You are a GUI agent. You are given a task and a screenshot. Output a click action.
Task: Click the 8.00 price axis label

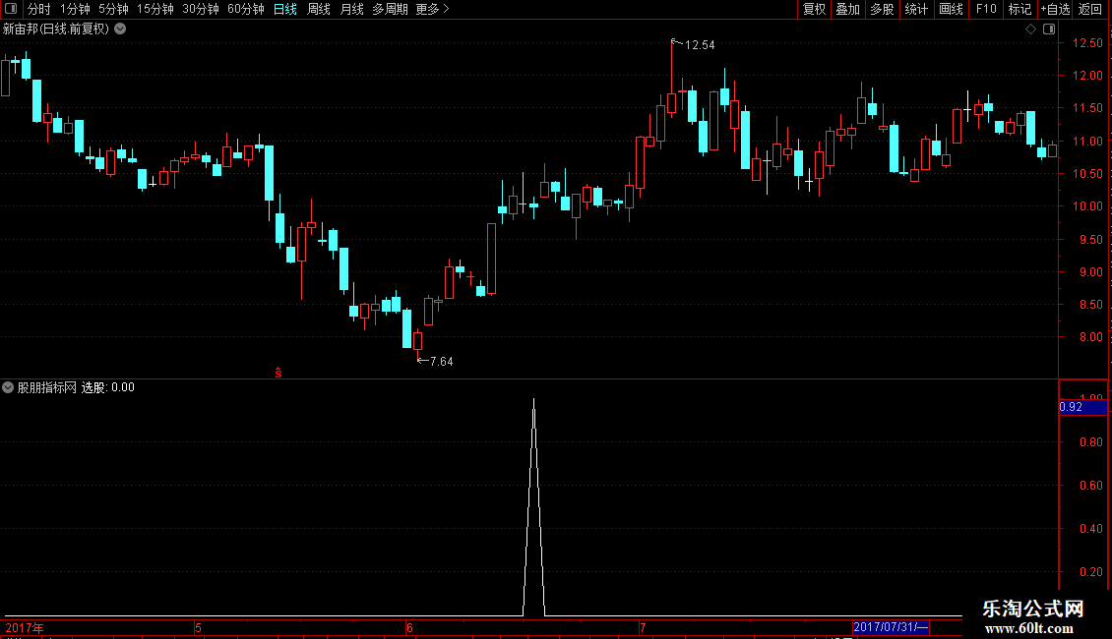[x=1091, y=337]
